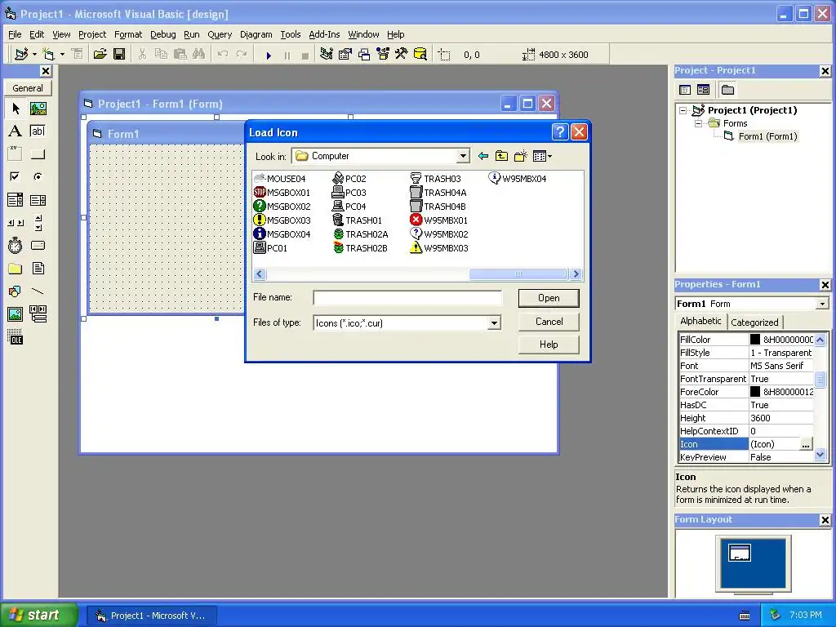Click the Open Project toolbar icon
Image resolution: width=836 pixels, height=627 pixels.
click(100, 55)
